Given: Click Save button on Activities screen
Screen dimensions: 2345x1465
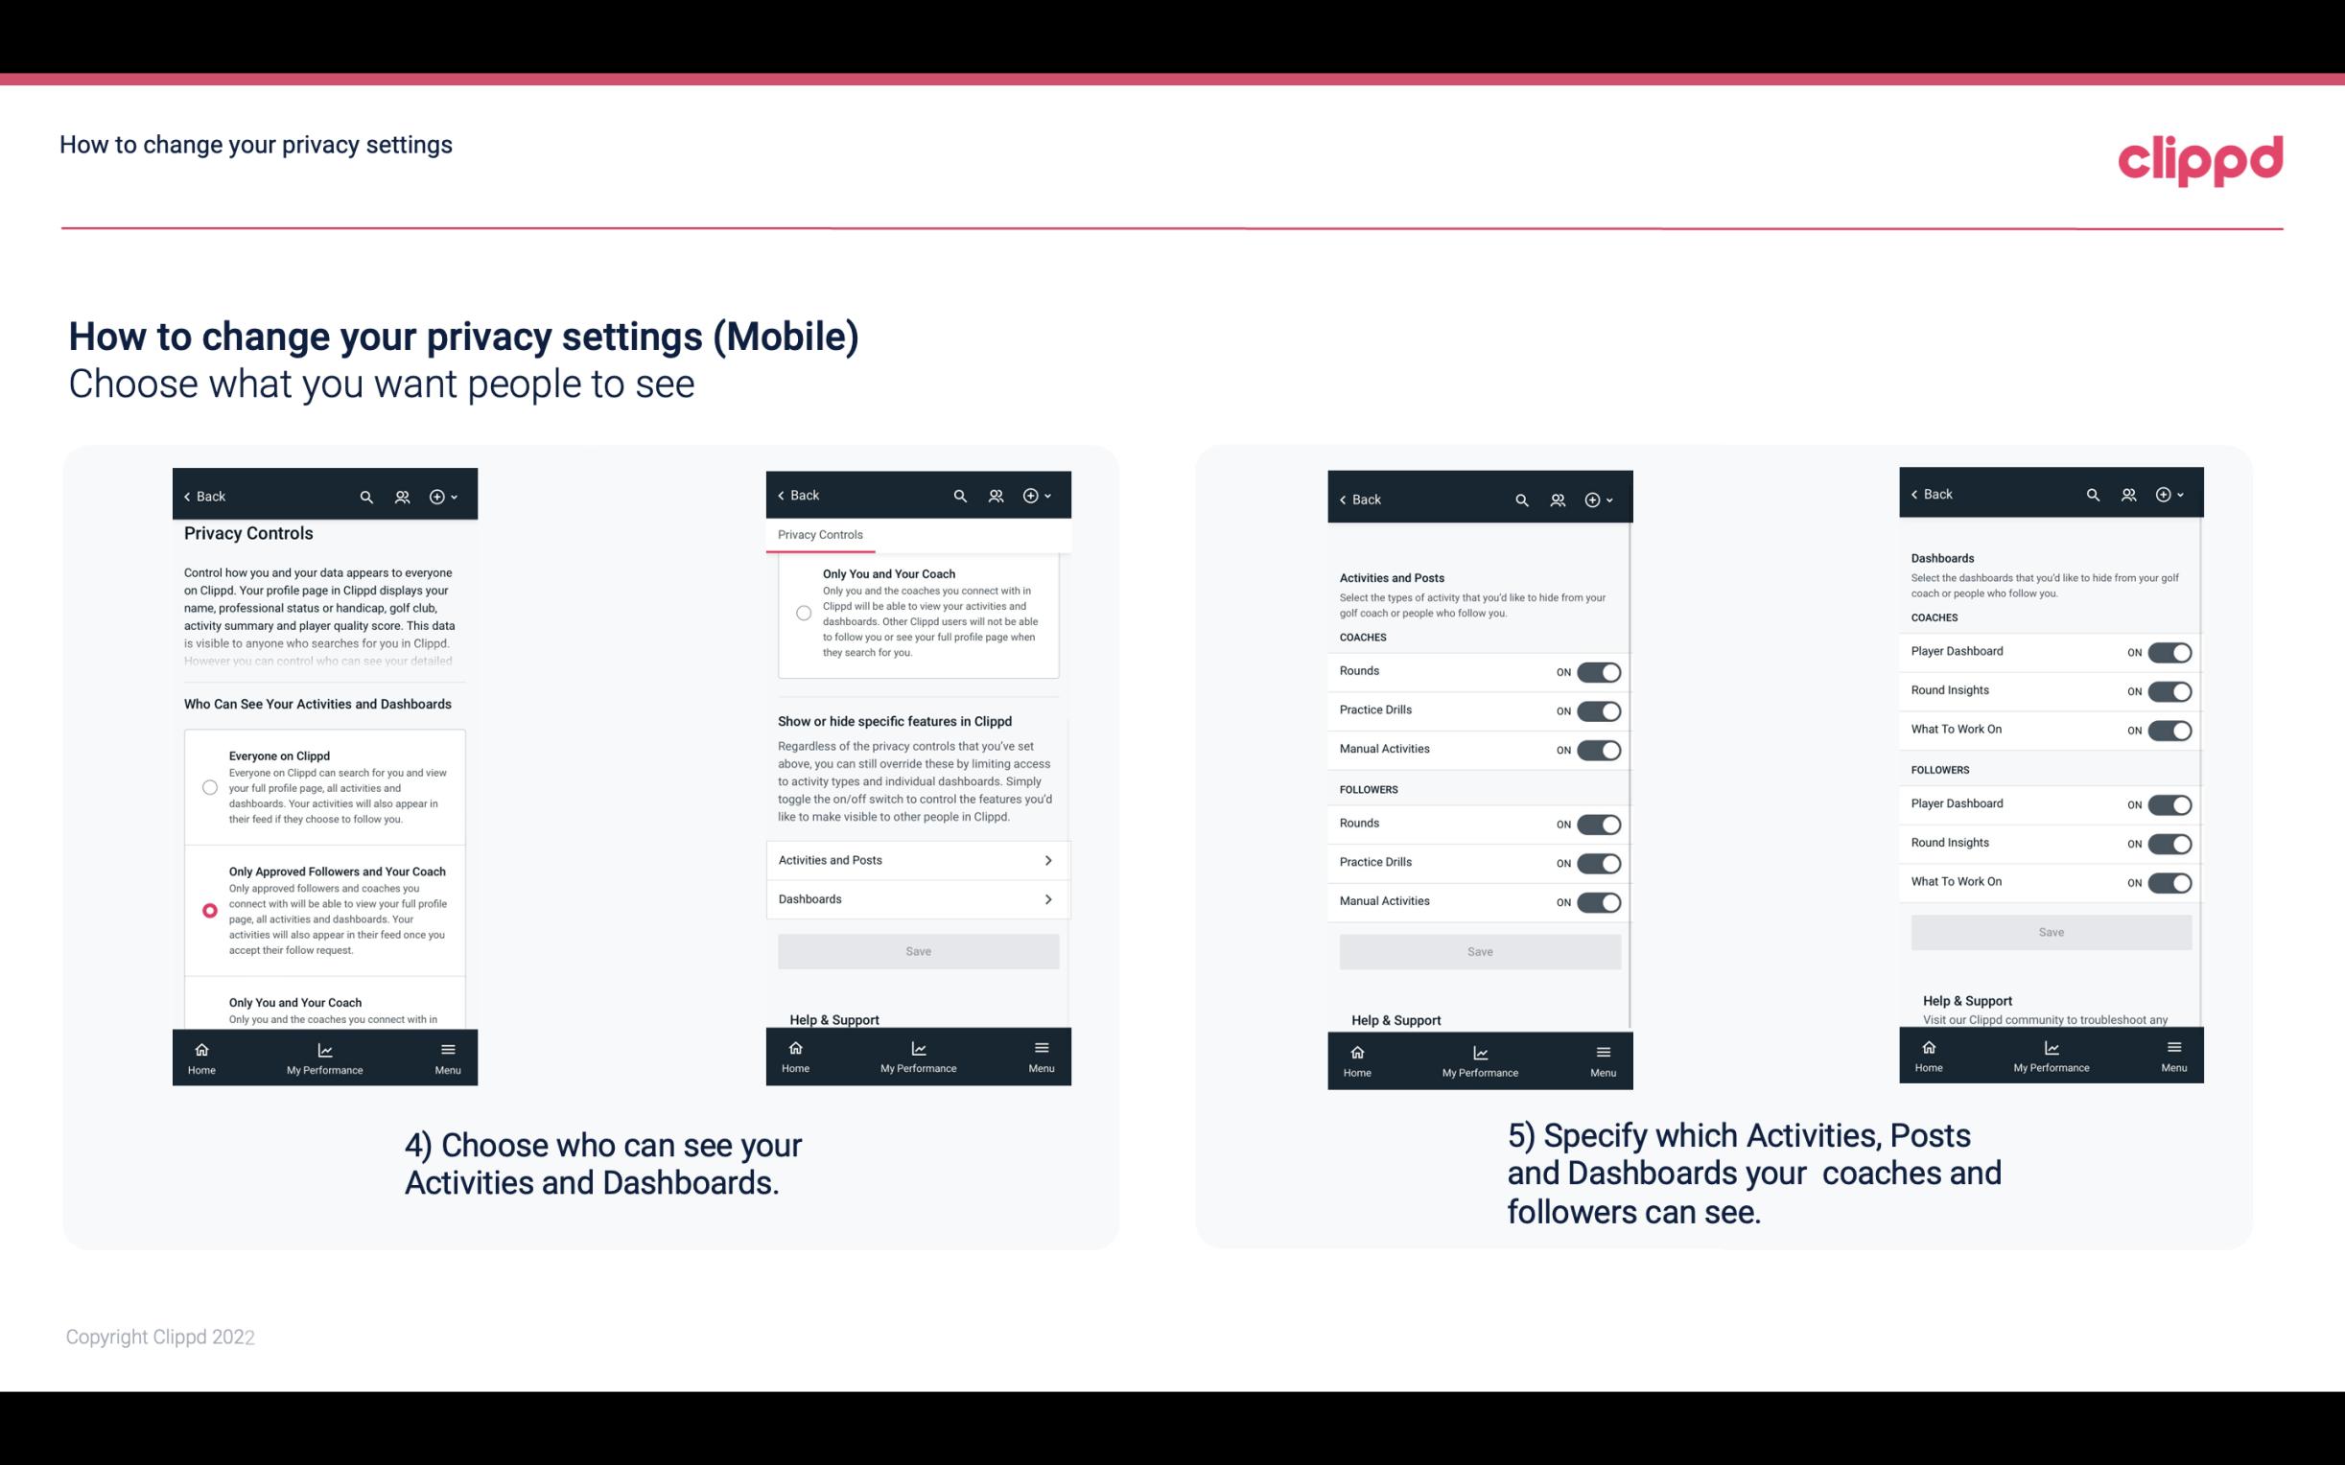Looking at the screenshot, I should (1479, 950).
